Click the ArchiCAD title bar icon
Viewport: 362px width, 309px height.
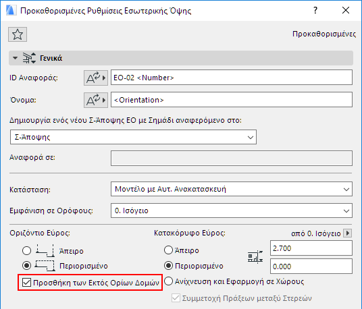[x=11, y=10]
